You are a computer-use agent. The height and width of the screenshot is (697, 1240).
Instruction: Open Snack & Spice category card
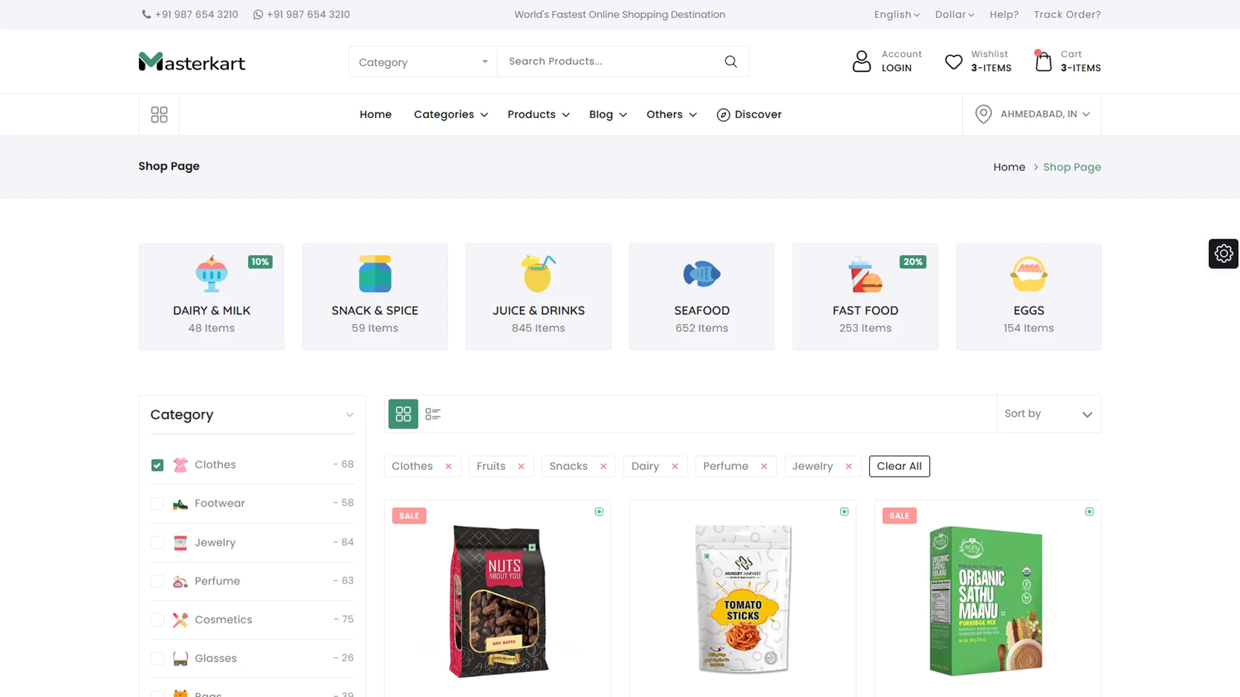pyautogui.click(x=375, y=297)
